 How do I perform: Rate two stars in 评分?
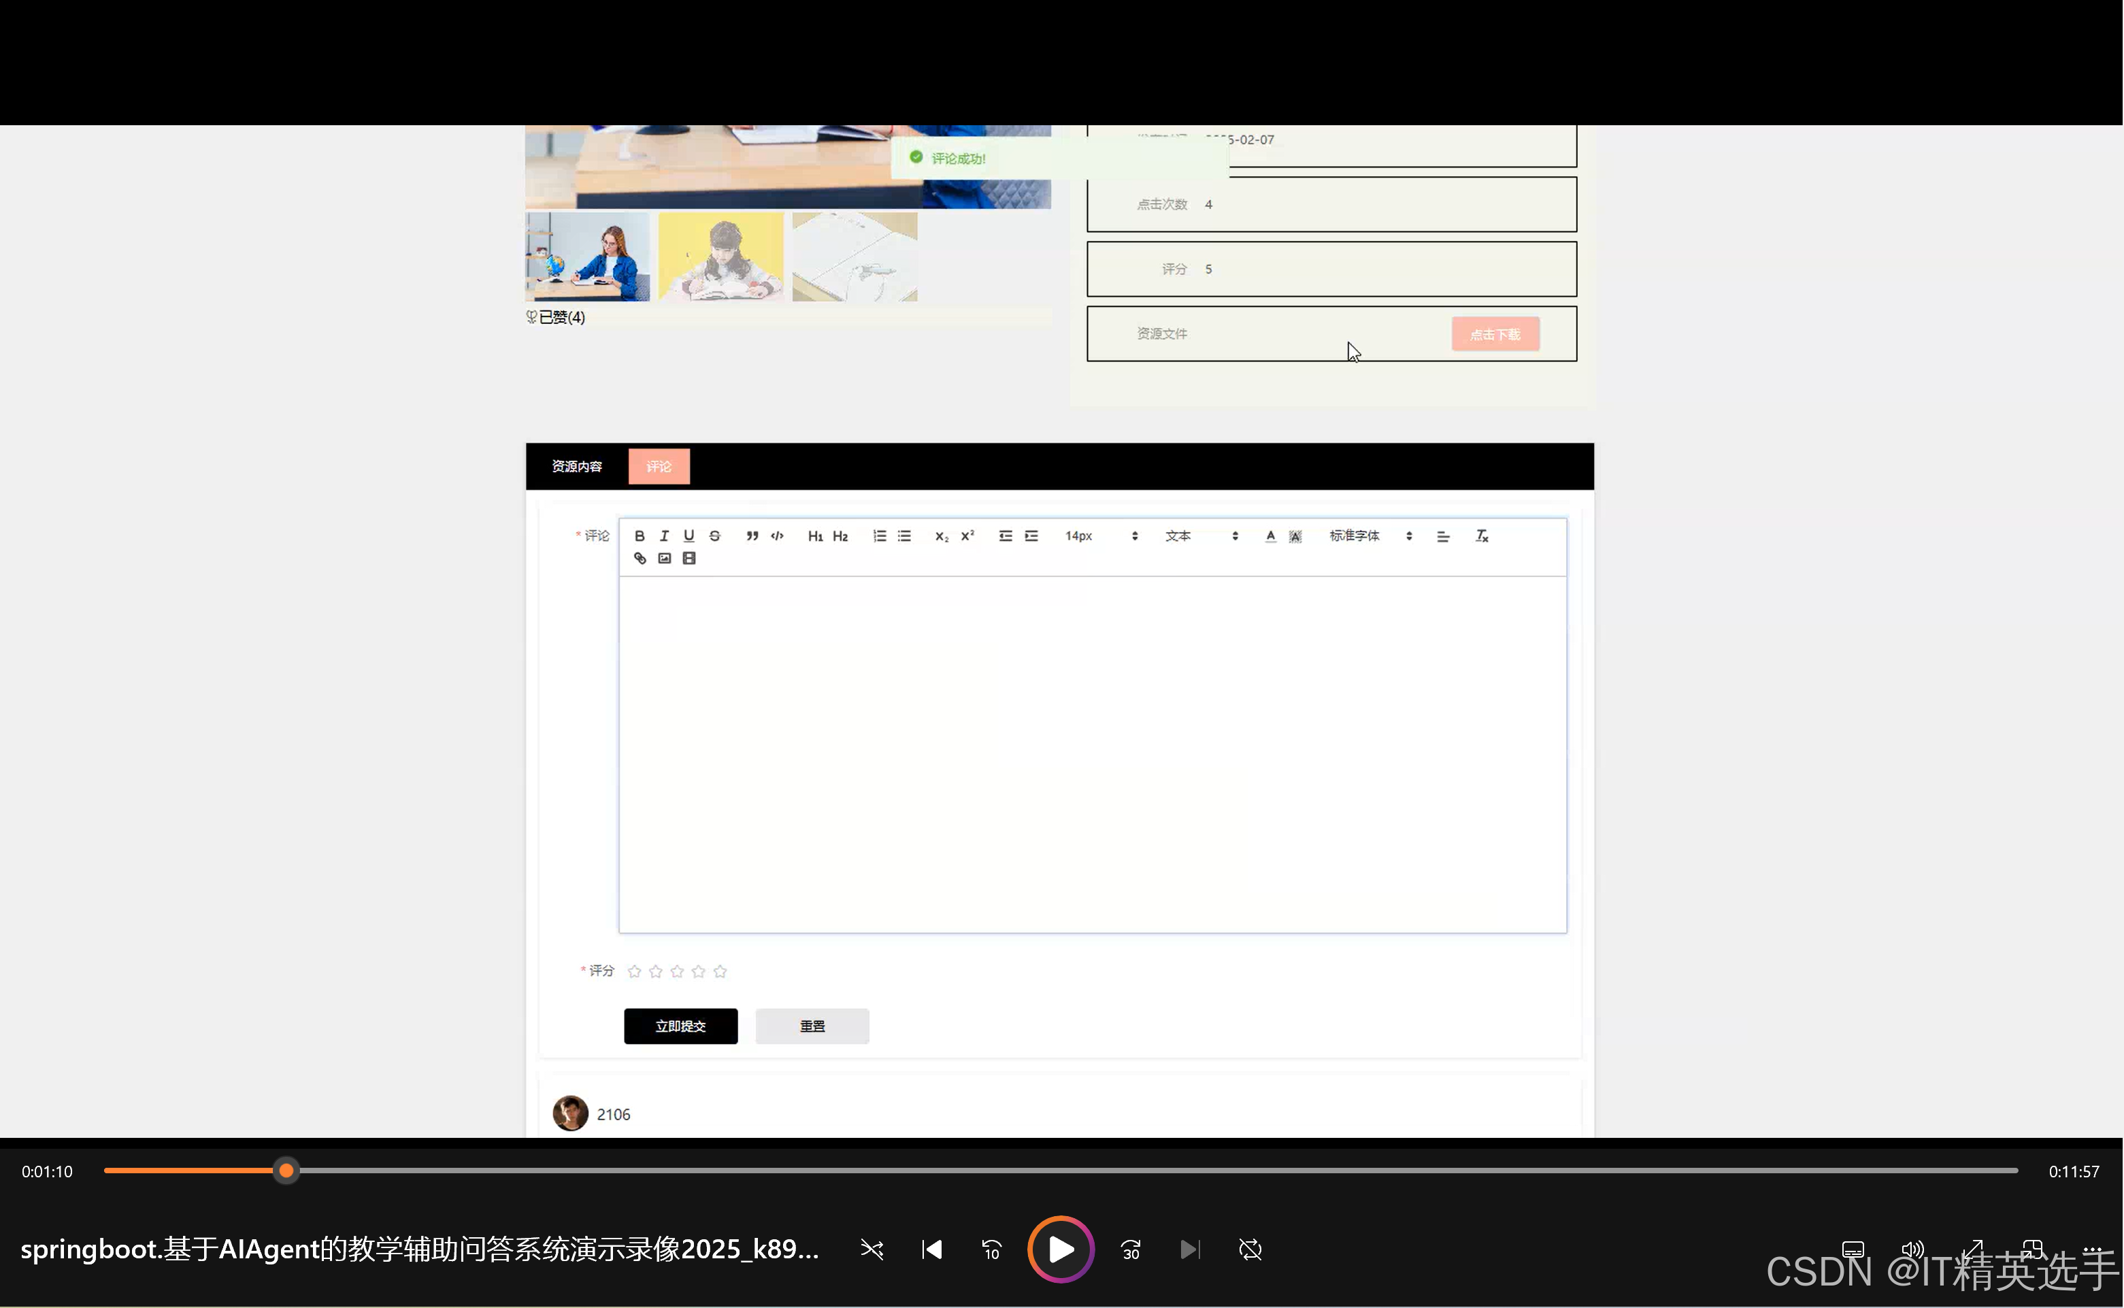[656, 972]
